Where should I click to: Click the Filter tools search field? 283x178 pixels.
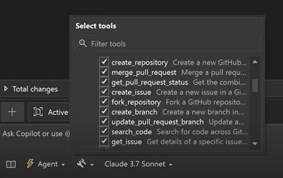(x=172, y=44)
